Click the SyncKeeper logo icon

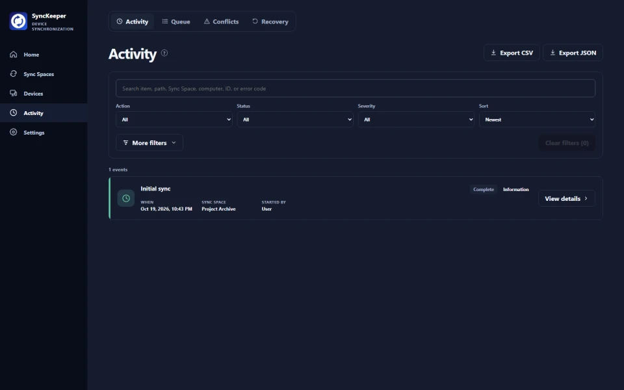pyautogui.click(x=18, y=21)
